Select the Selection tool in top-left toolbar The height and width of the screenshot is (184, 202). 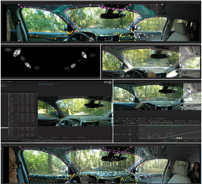pyautogui.click(x=2, y=82)
